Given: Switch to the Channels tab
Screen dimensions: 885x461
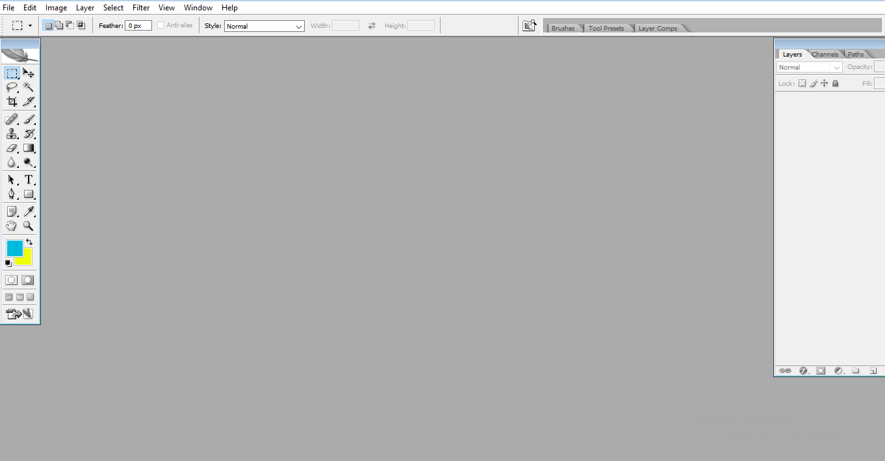Looking at the screenshot, I should pyautogui.click(x=824, y=54).
